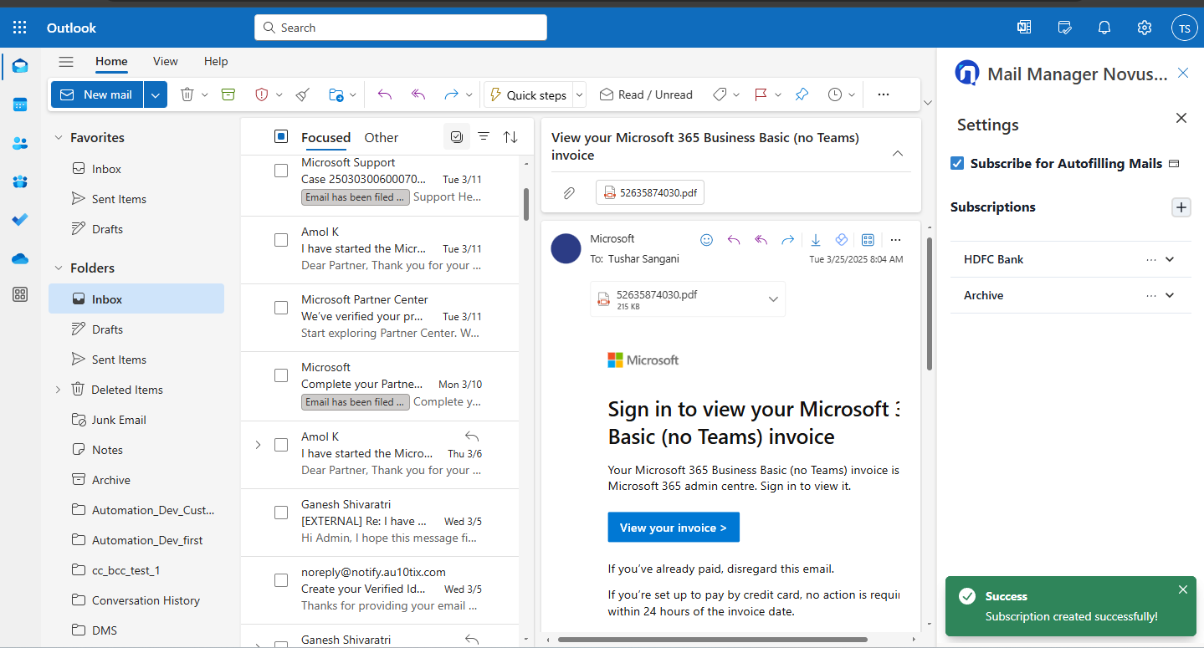Image resolution: width=1204 pixels, height=648 pixels.
Task: Add a new subscription with plus button
Action: pos(1181,207)
